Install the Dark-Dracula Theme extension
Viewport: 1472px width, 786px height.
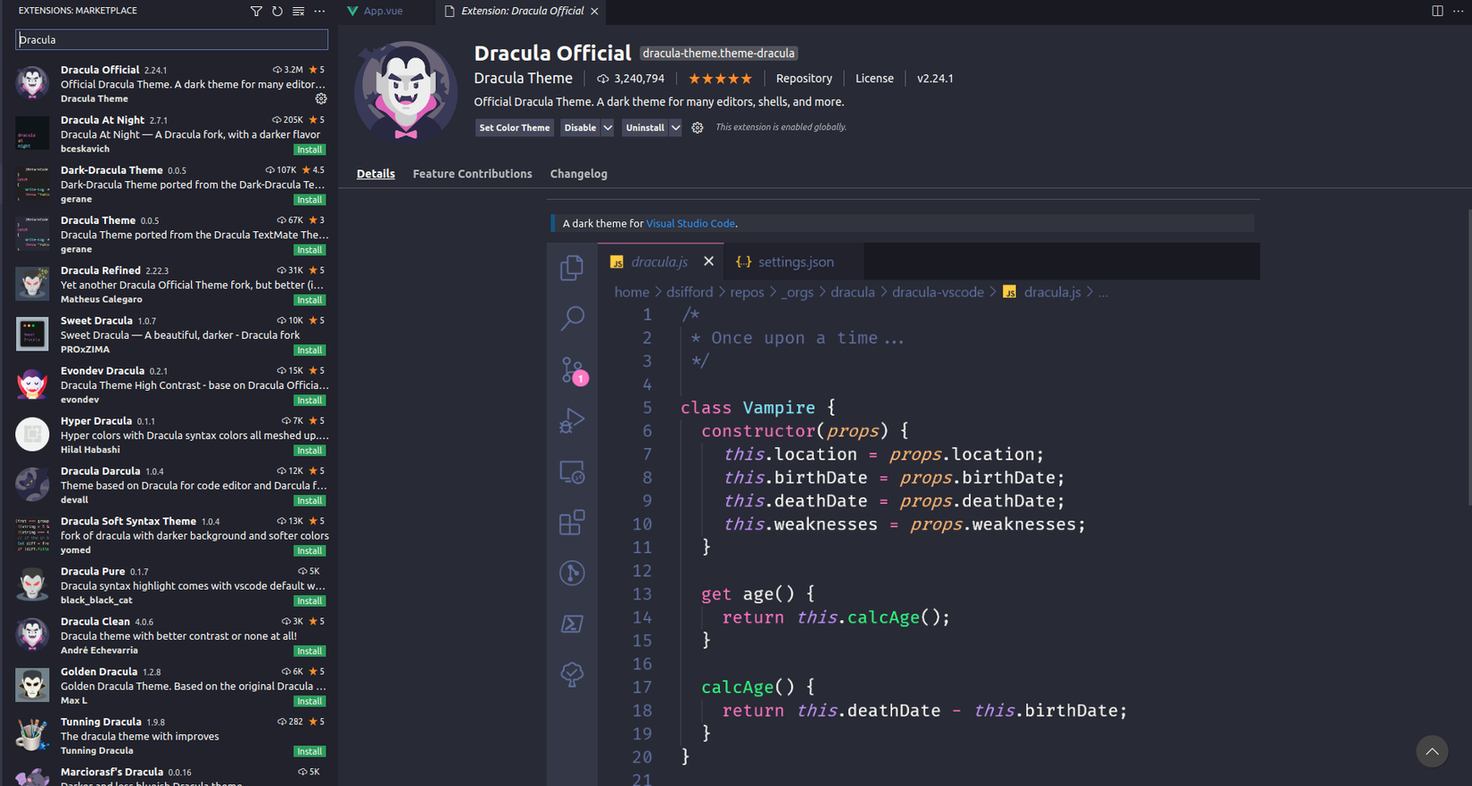coord(310,200)
